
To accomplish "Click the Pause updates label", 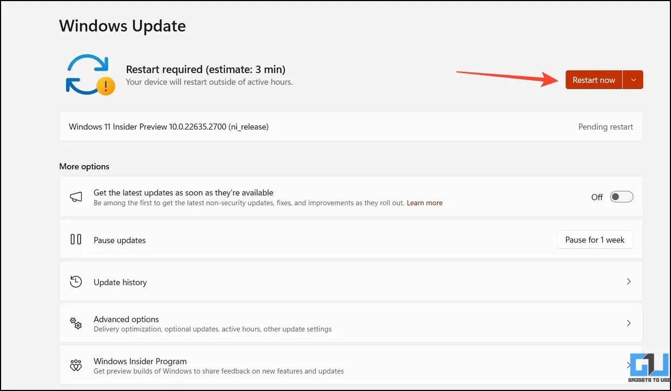I will 120,240.
